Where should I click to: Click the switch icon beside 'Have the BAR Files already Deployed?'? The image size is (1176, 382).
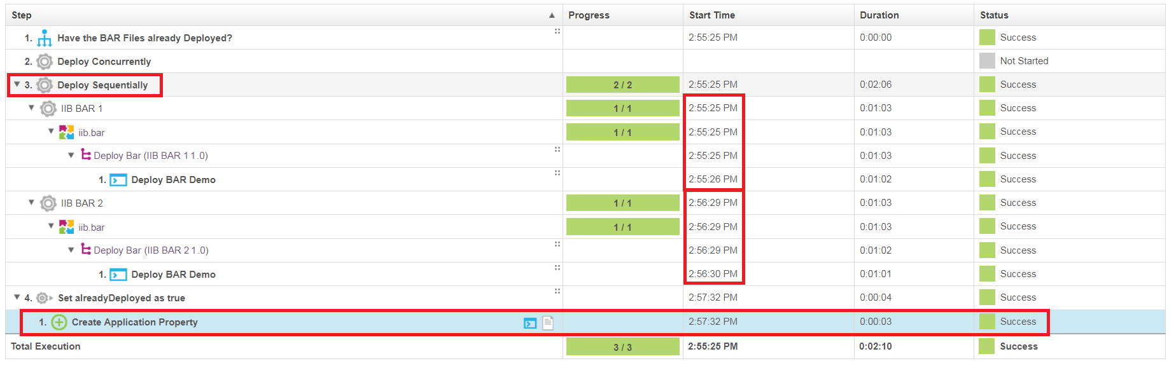coord(44,38)
